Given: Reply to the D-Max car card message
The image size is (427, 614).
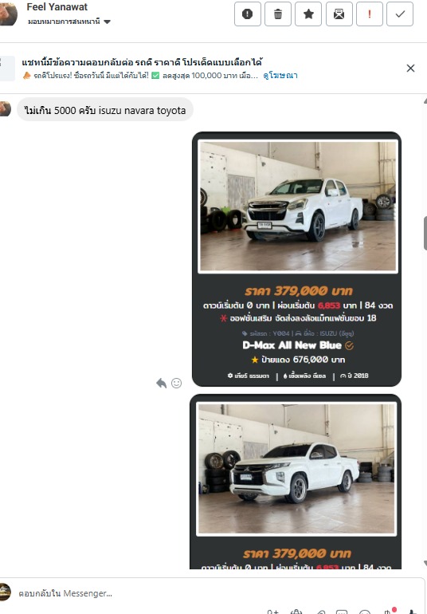Looking at the screenshot, I should 161,383.
